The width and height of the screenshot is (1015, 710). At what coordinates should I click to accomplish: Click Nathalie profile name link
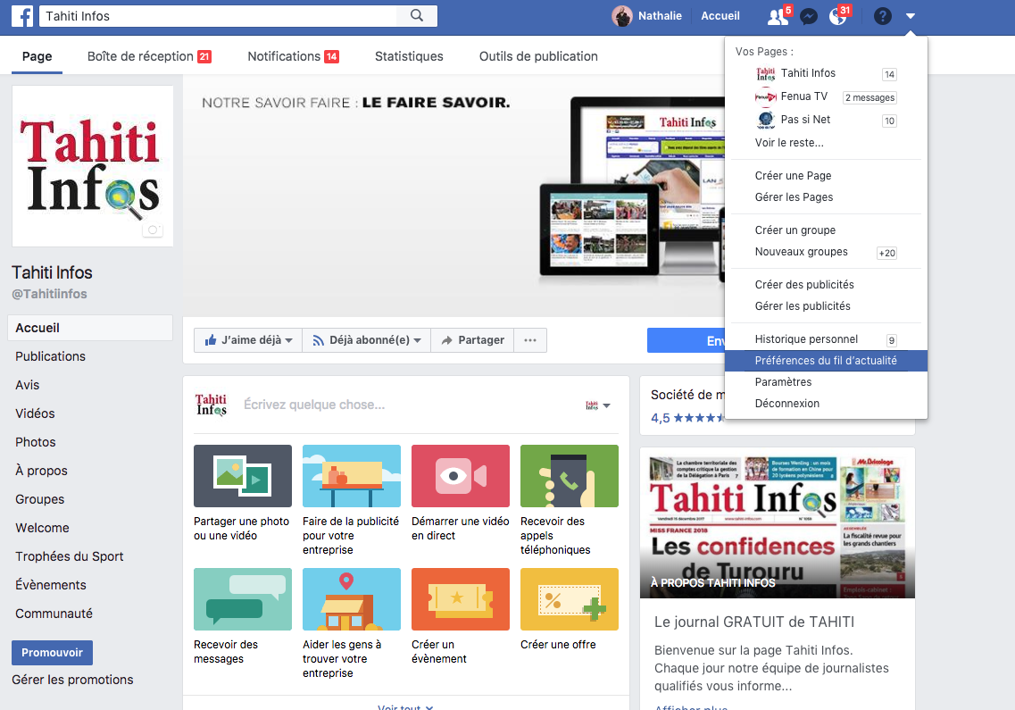click(x=660, y=16)
